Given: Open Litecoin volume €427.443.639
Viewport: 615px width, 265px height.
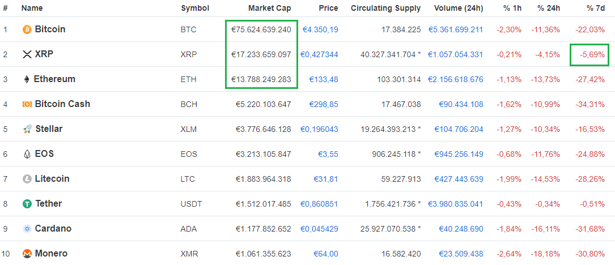Looking at the screenshot, I should click(459, 179).
